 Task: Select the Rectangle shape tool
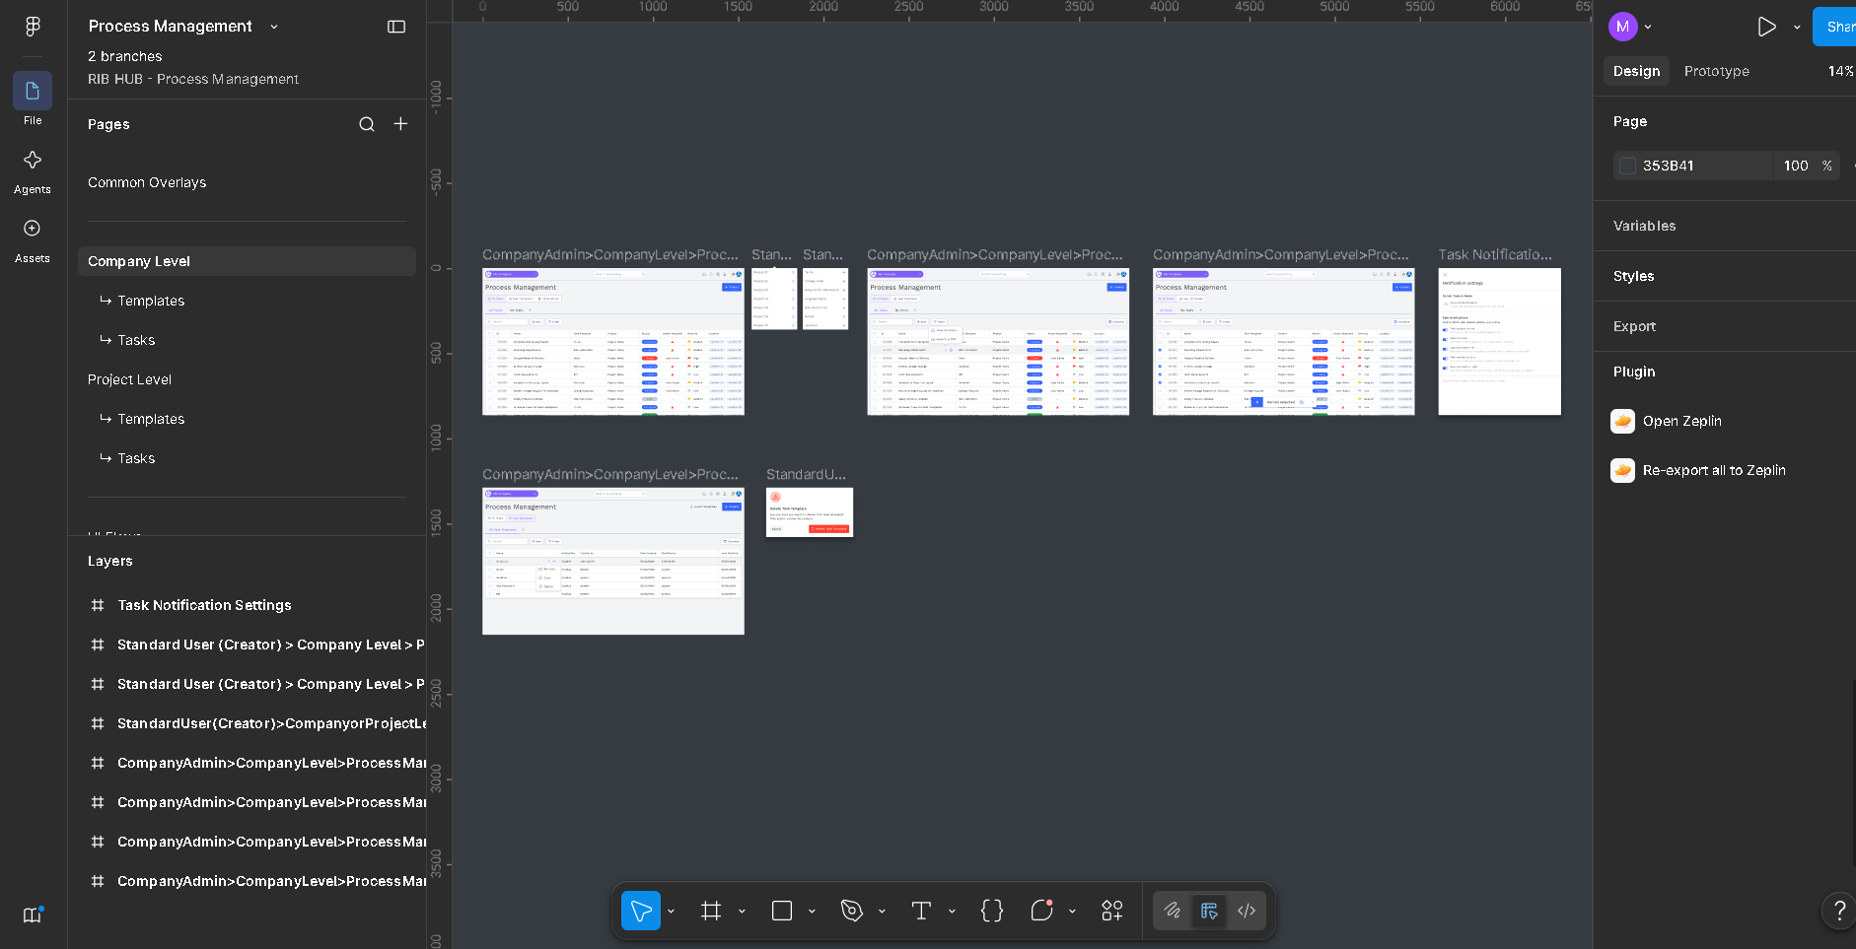(x=782, y=911)
